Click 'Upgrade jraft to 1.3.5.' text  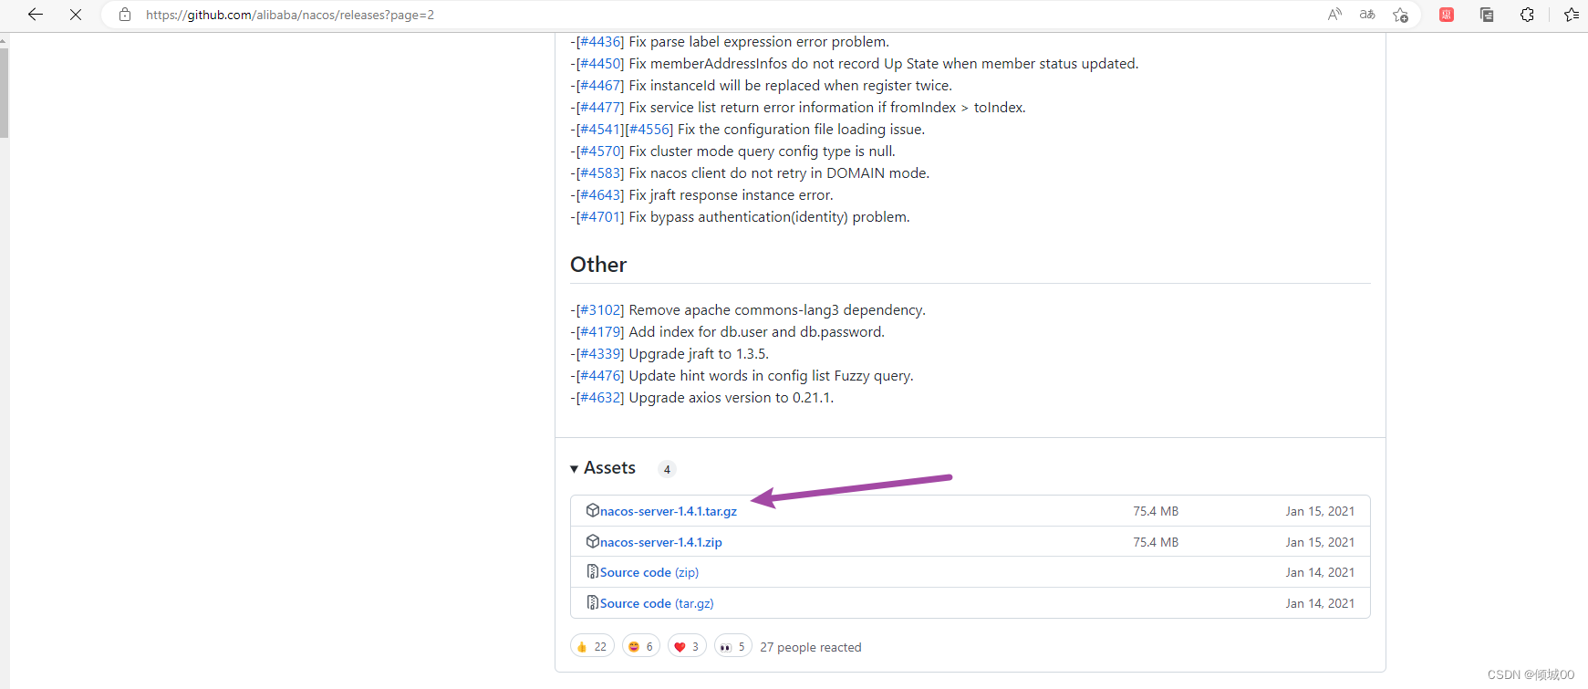699,354
